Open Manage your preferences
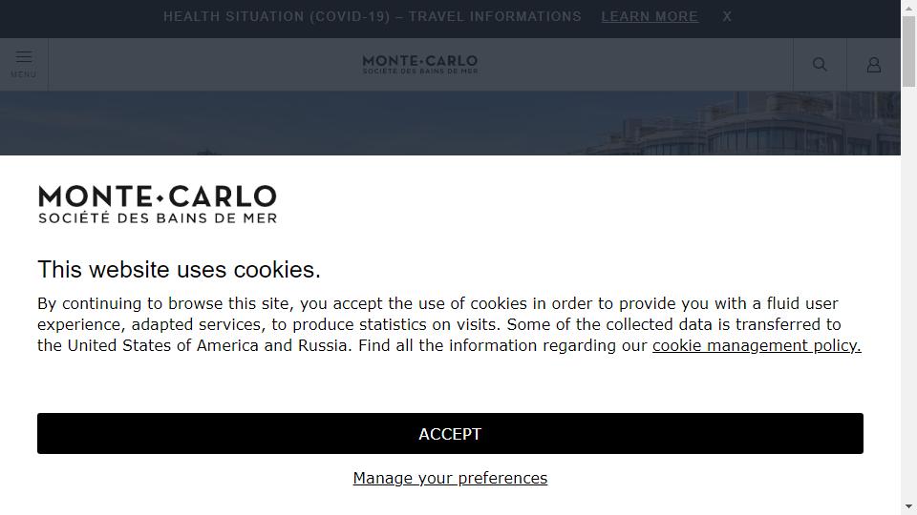The width and height of the screenshot is (917, 515). tap(450, 478)
